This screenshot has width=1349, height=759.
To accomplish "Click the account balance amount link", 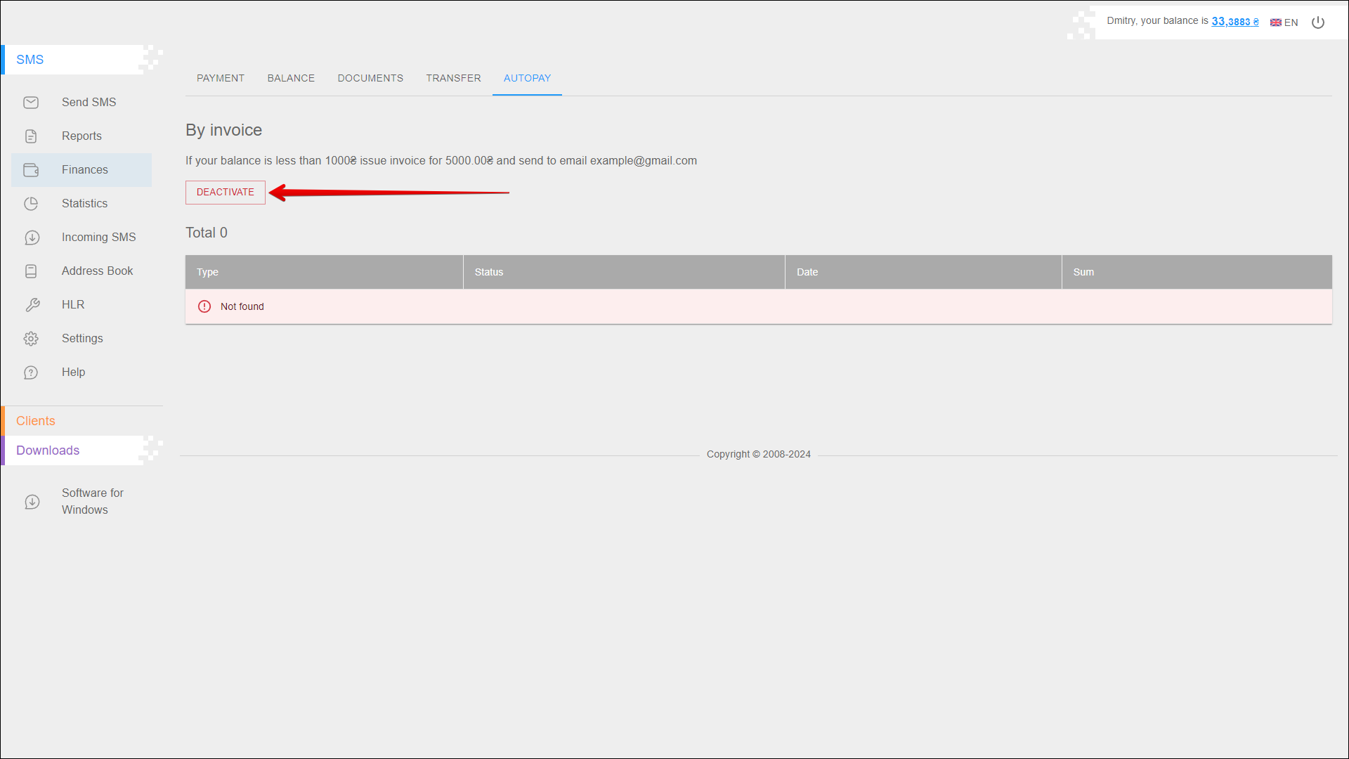I will pyautogui.click(x=1234, y=22).
